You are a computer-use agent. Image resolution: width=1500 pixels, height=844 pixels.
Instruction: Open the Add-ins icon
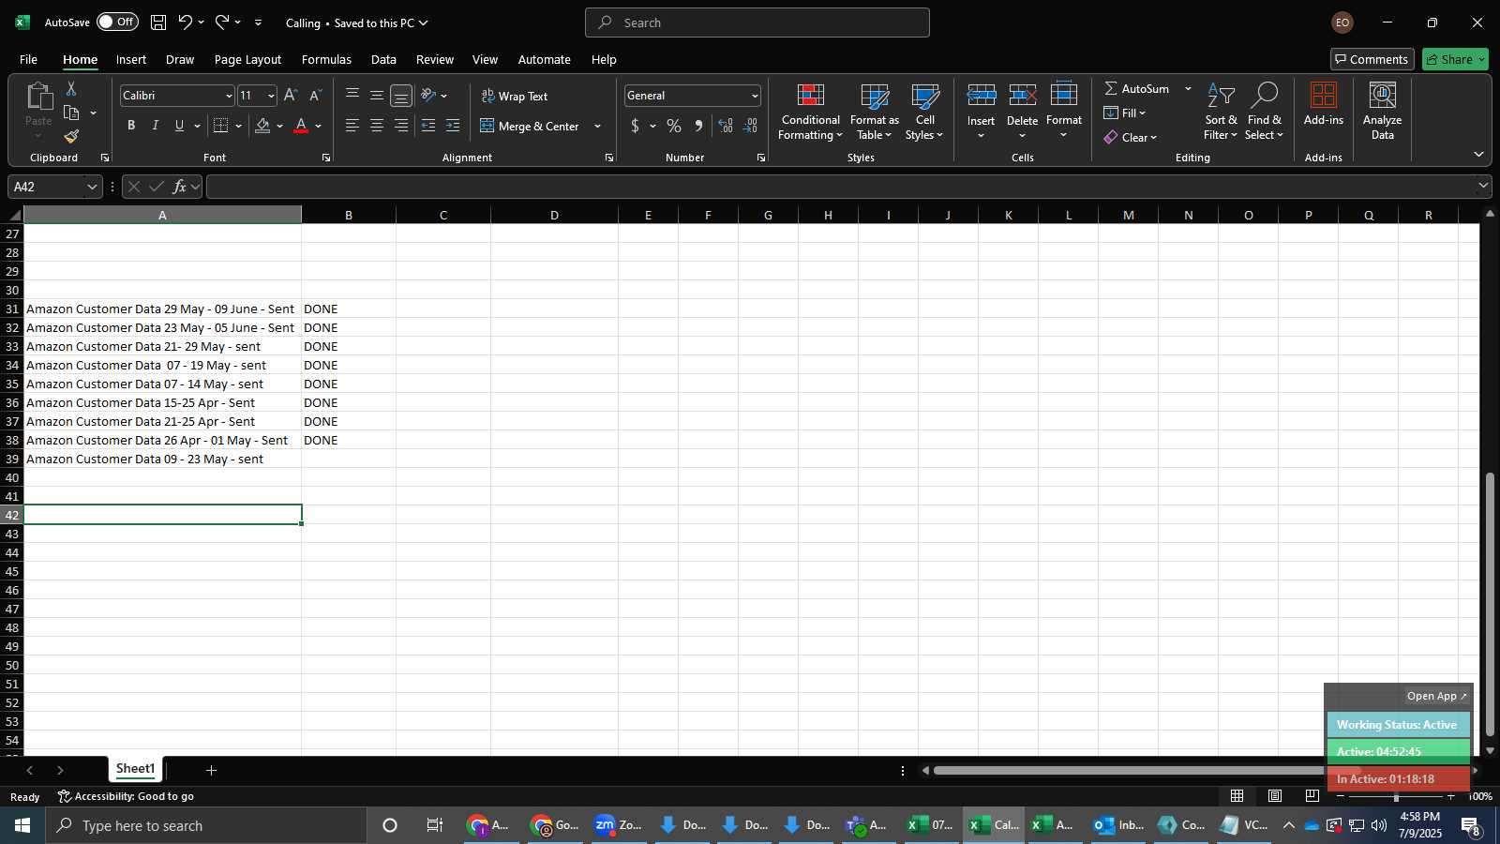pos(1324,104)
